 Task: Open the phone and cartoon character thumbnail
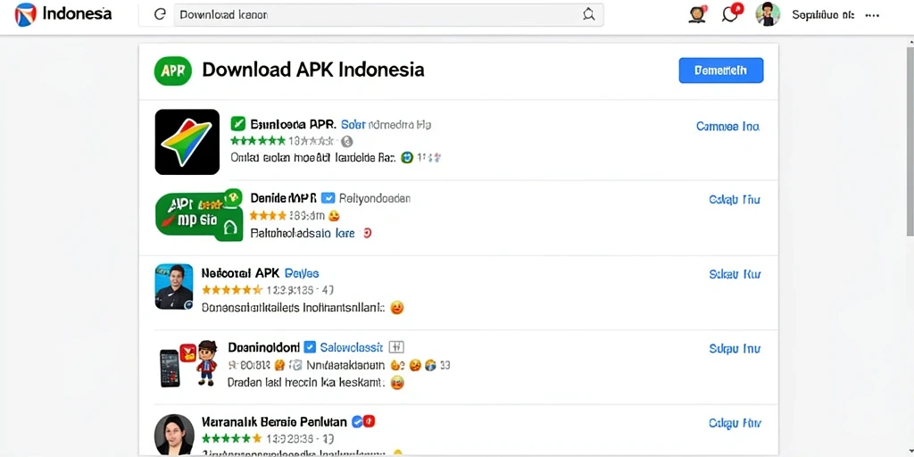pos(189,363)
